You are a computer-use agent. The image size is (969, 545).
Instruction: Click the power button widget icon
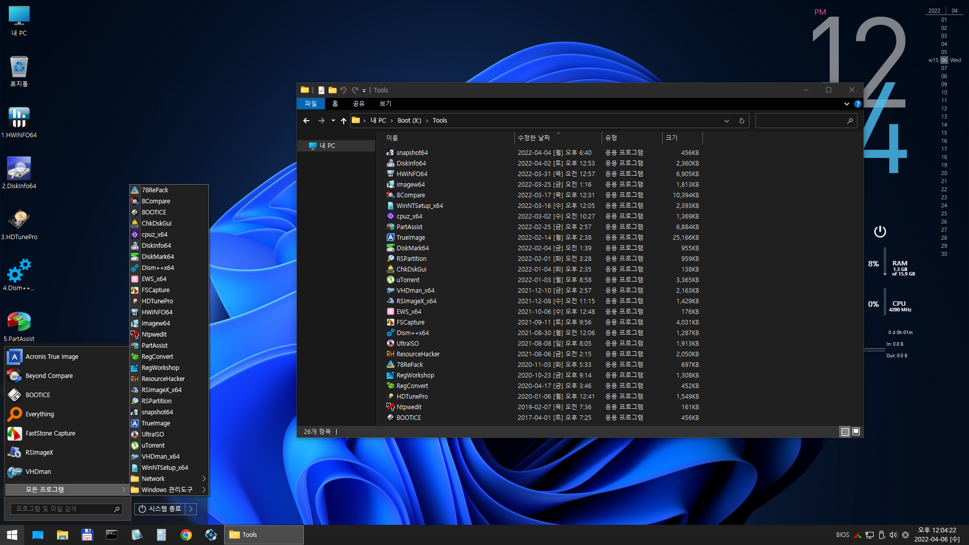click(880, 231)
